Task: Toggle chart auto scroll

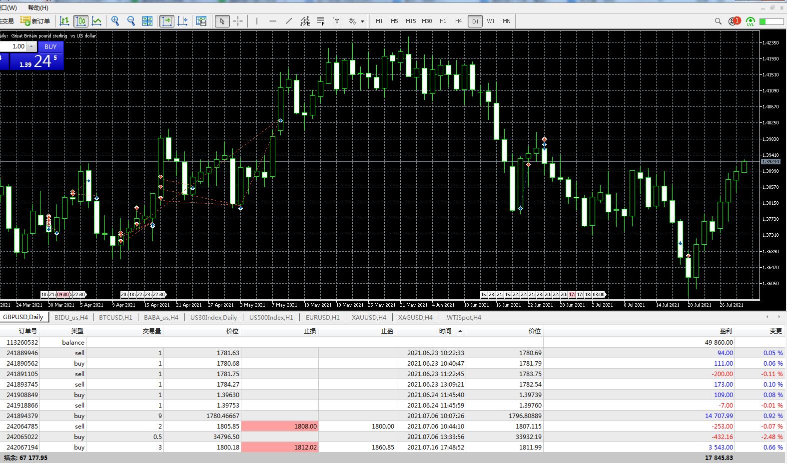Action: click(167, 21)
